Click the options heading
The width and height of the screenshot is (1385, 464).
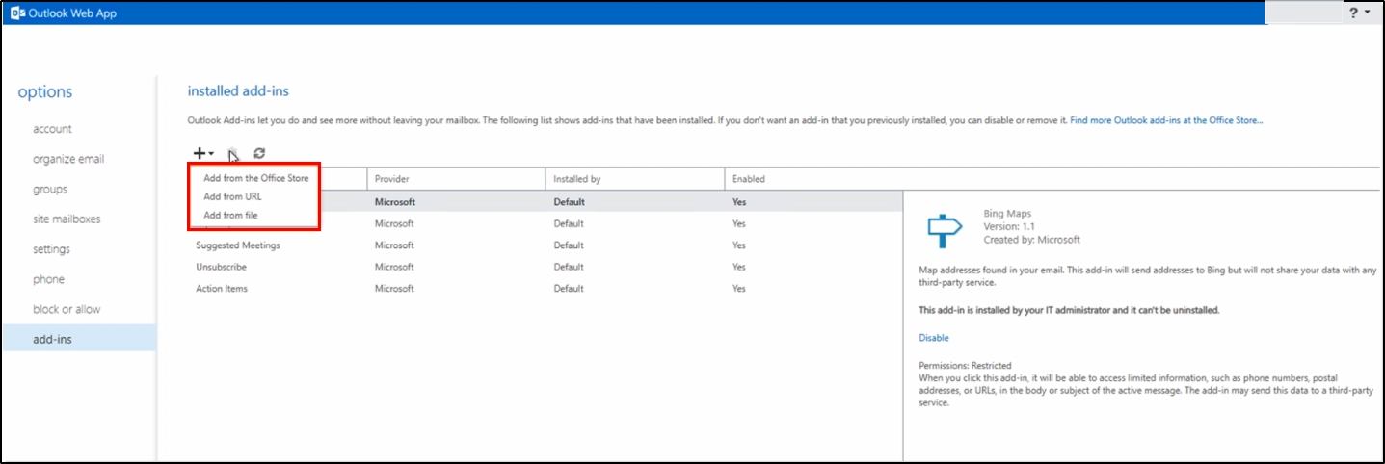tap(45, 92)
